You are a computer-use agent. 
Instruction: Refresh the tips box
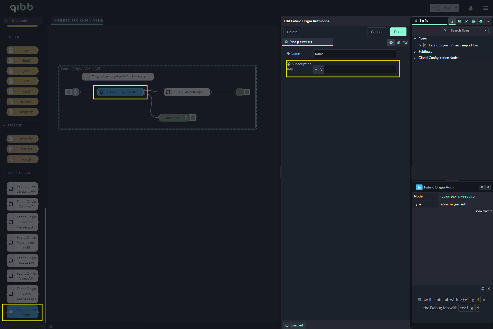coord(483,288)
